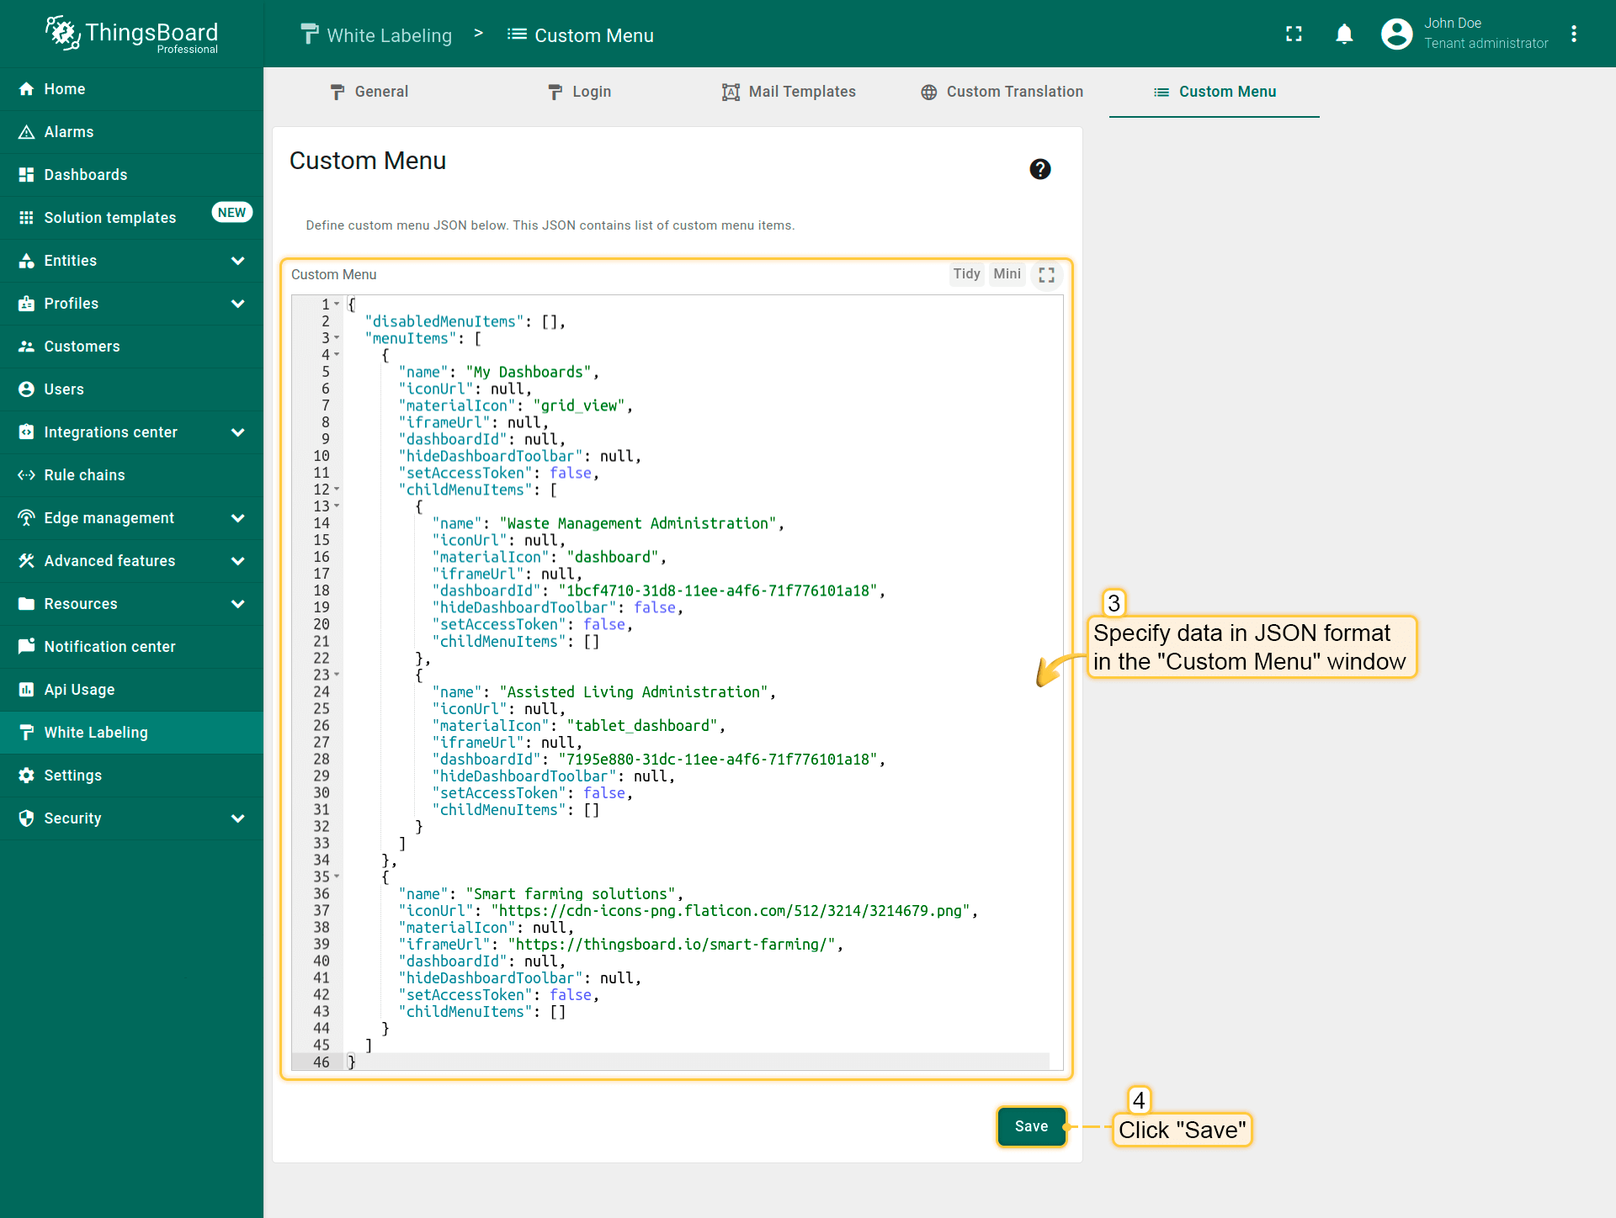Screen dimensions: 1616x1218
Task: Expand the Integrations center chevron
Action: pos(238,432)
